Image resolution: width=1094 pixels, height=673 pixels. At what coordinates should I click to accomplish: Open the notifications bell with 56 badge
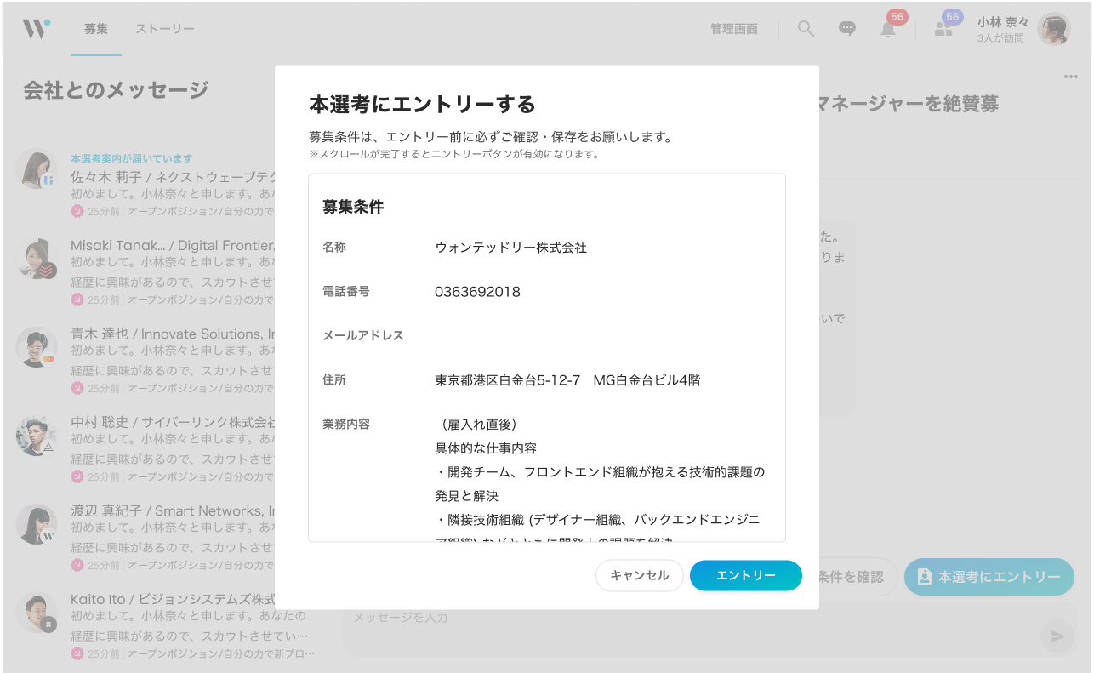(888, 31)
